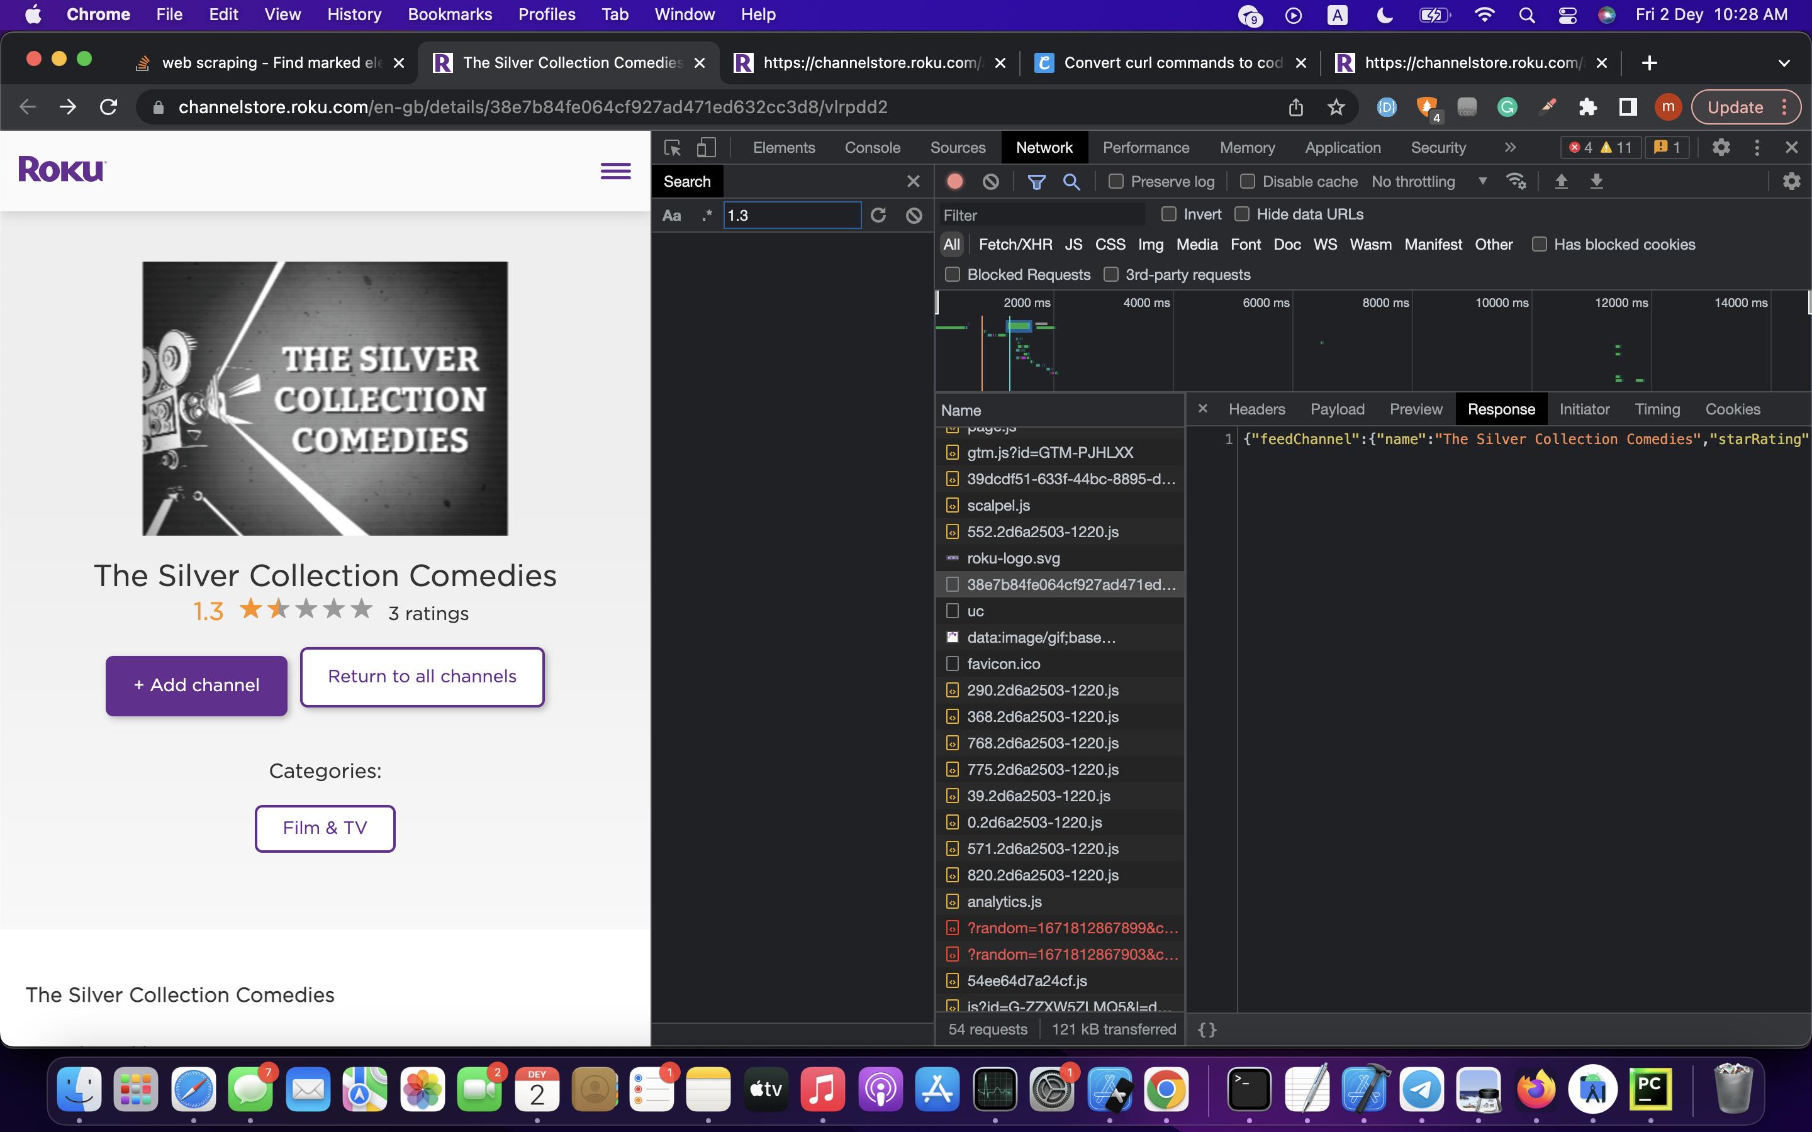This screenshot has height=1132, width=1812.
Task: Enable the Disable cache checkbox
Action: tap(1248, 181)
